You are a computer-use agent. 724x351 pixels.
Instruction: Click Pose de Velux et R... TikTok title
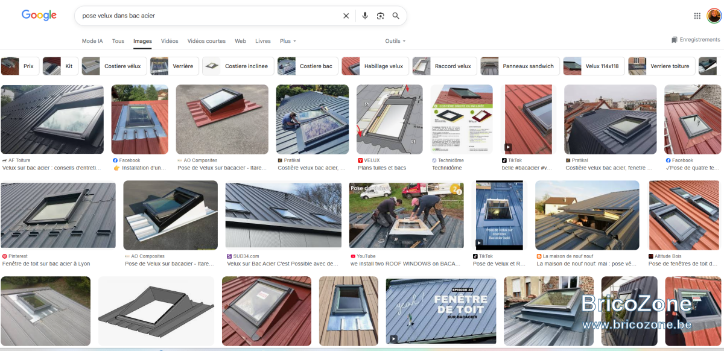coord(500,264)
